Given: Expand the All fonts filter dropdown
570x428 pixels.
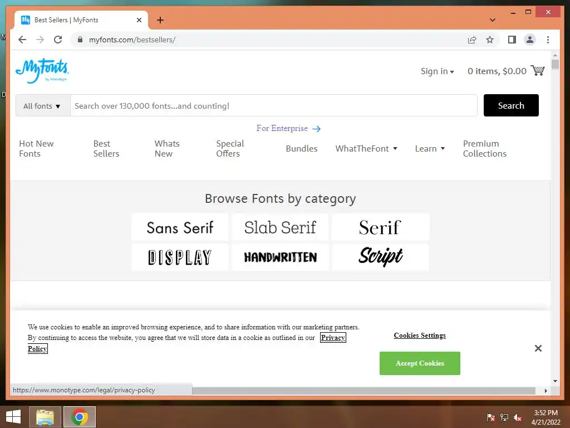Looking at the screenshot, I should [42, 106].
